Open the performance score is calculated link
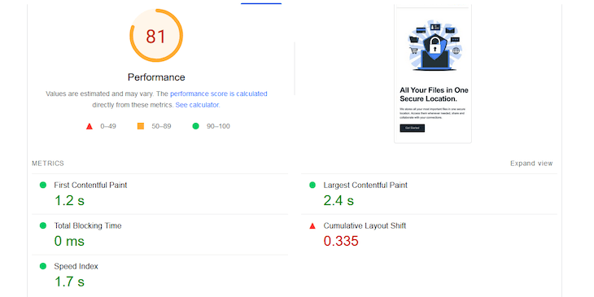Viewport: 594px width, 297px height. click(x=219, y=94)
